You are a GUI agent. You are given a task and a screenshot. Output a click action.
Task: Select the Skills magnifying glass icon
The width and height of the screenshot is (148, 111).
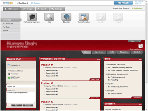[x=49, y=17]
